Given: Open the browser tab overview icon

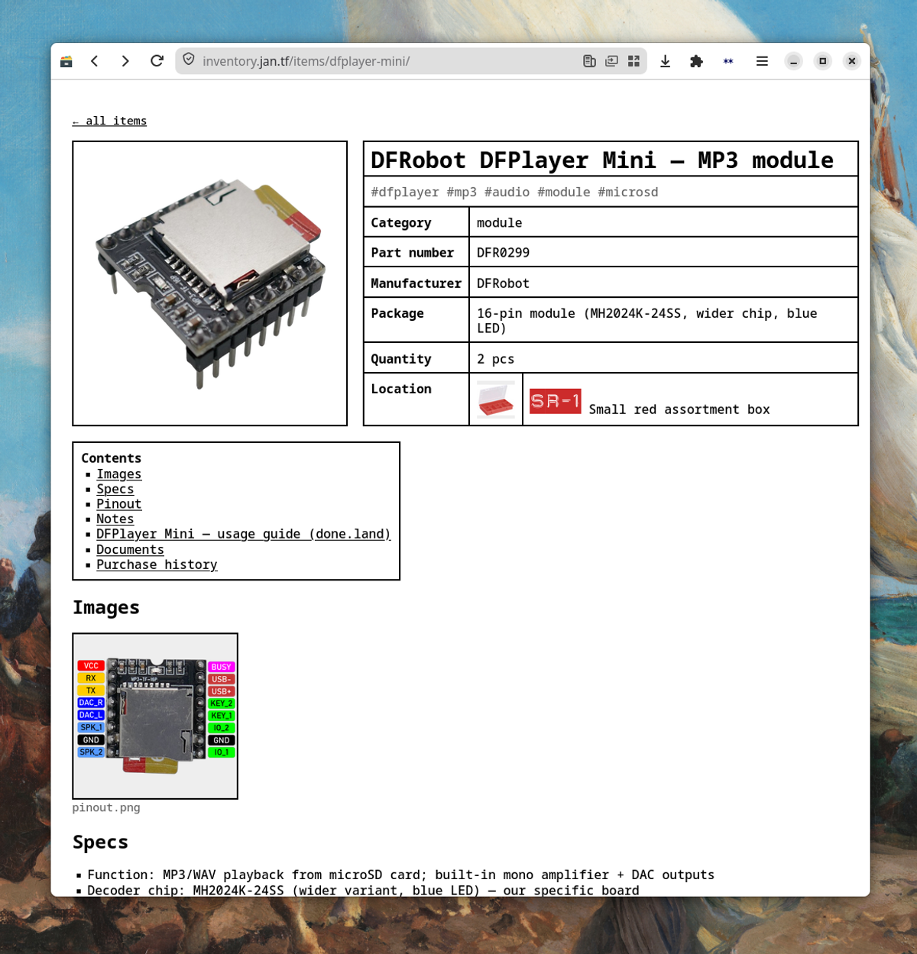Looking at the screenshot, I should (66, 61).
